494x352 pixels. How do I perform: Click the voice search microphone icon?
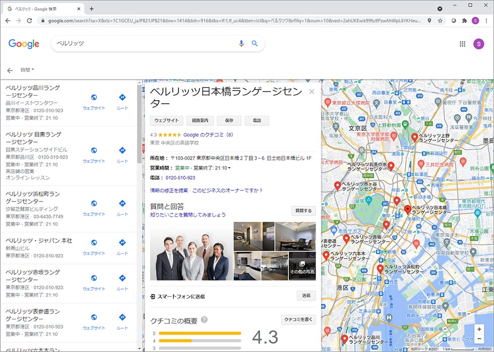[x=241, y=43]
